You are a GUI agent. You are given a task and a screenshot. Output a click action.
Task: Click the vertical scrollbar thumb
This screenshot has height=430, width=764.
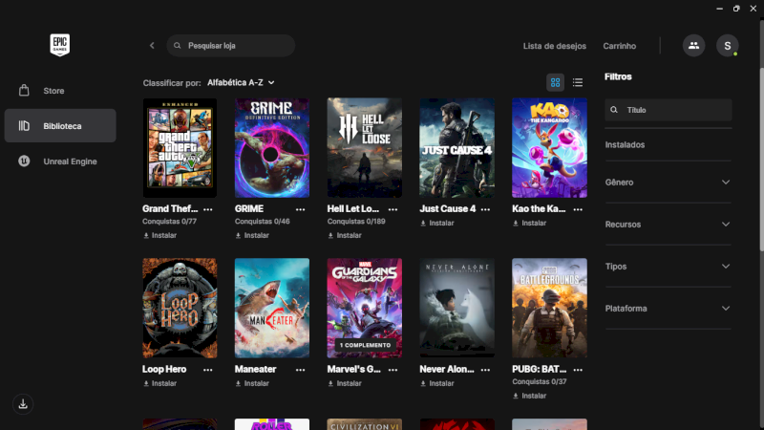[761, 160]
